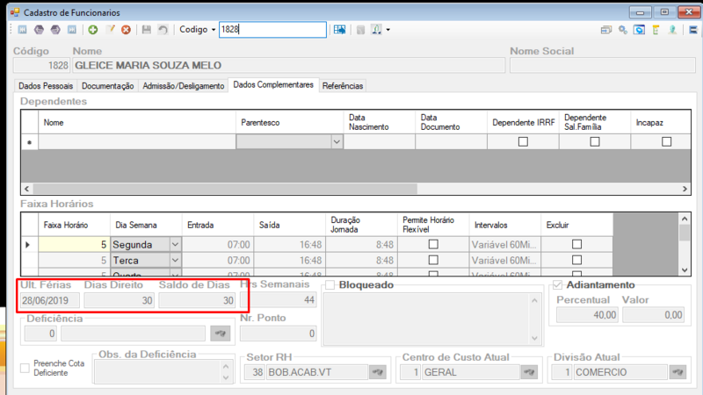Screen dimensions: 703x395
Task: Click the Saldo de Dias field
Action: click(x=197, y=300)
